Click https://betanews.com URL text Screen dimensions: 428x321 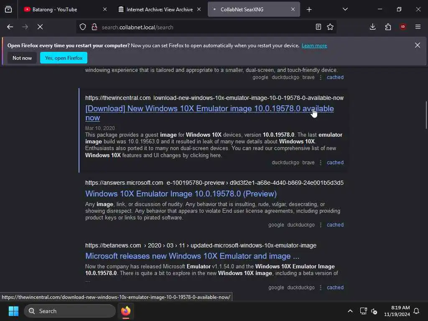(113, 246)
